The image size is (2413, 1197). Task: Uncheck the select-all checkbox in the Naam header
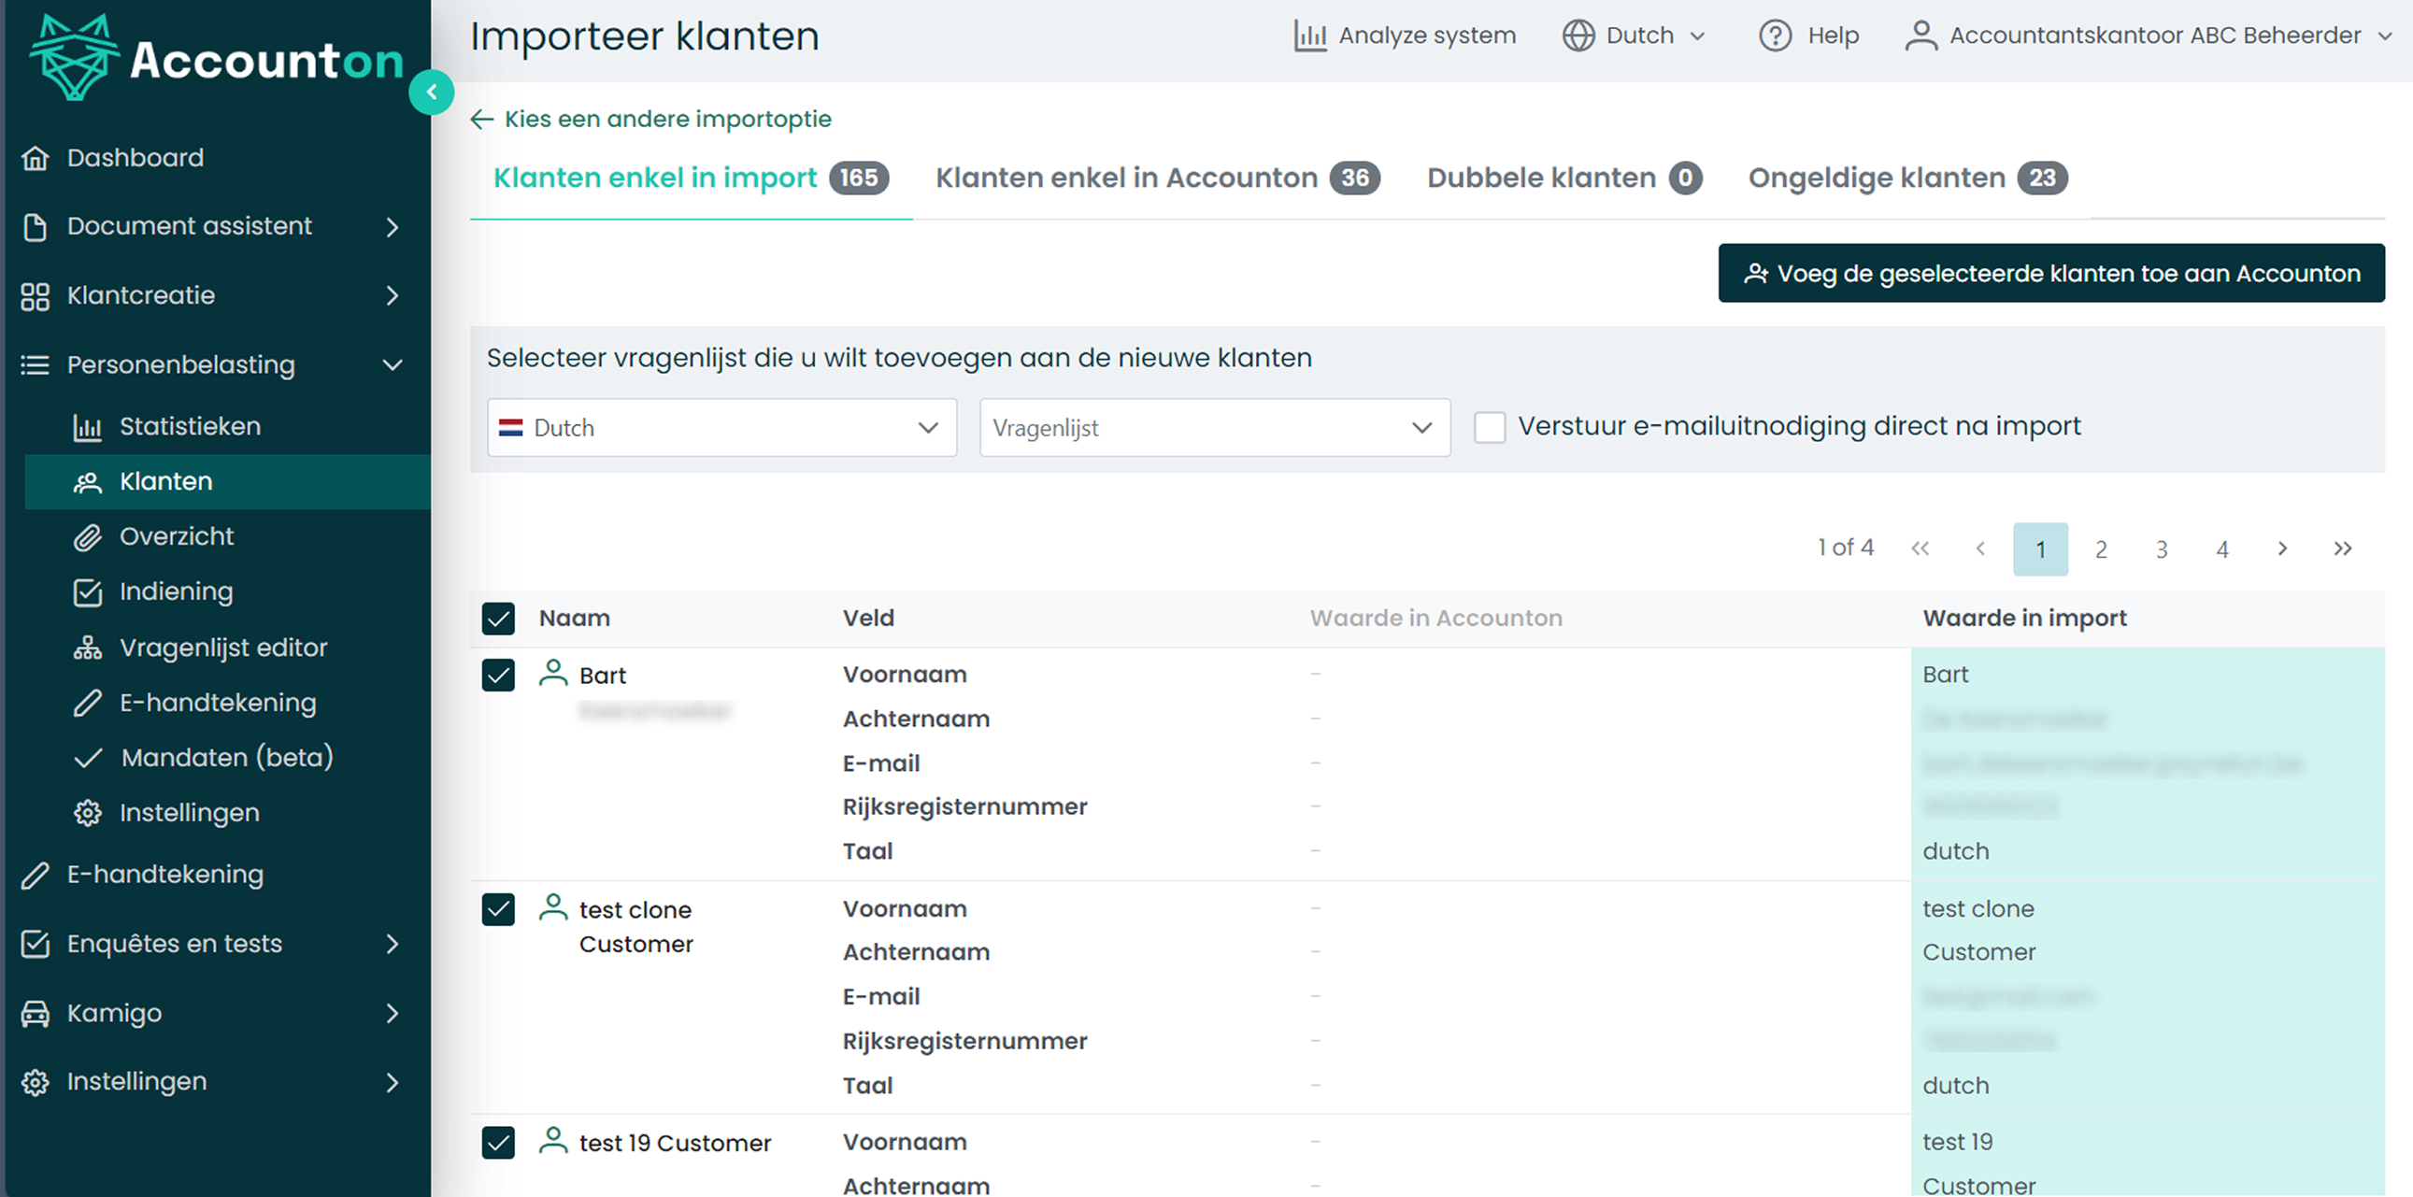point(498,619)
